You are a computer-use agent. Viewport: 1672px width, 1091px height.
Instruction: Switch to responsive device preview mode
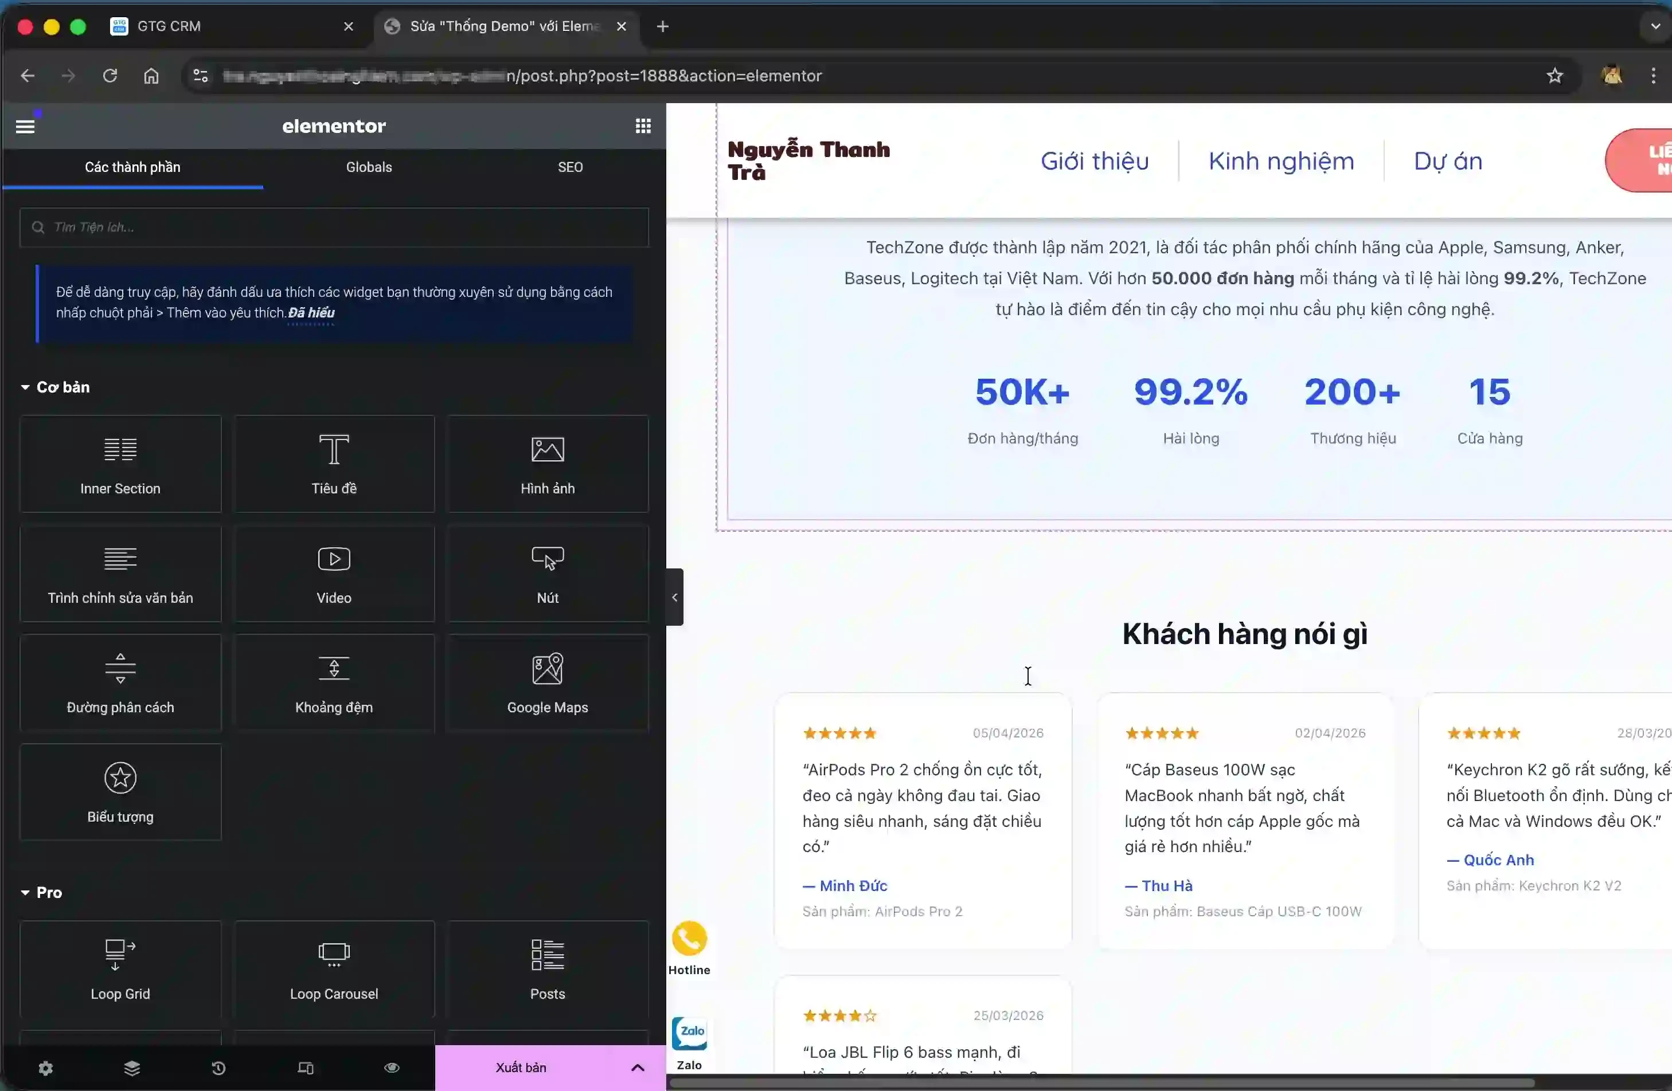(x=305, y=1068)
